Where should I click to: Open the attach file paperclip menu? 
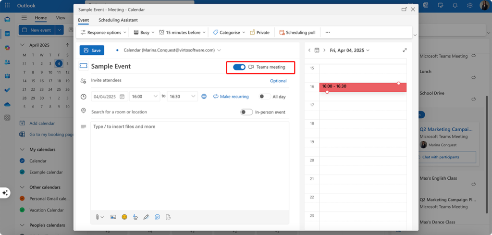point(100,217)
